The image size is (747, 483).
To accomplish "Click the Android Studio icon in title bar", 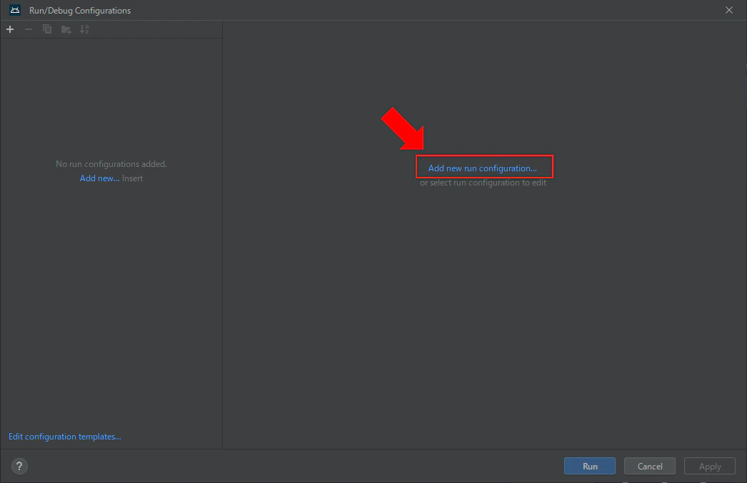I will pyautogui.click(x=15, y=10).
